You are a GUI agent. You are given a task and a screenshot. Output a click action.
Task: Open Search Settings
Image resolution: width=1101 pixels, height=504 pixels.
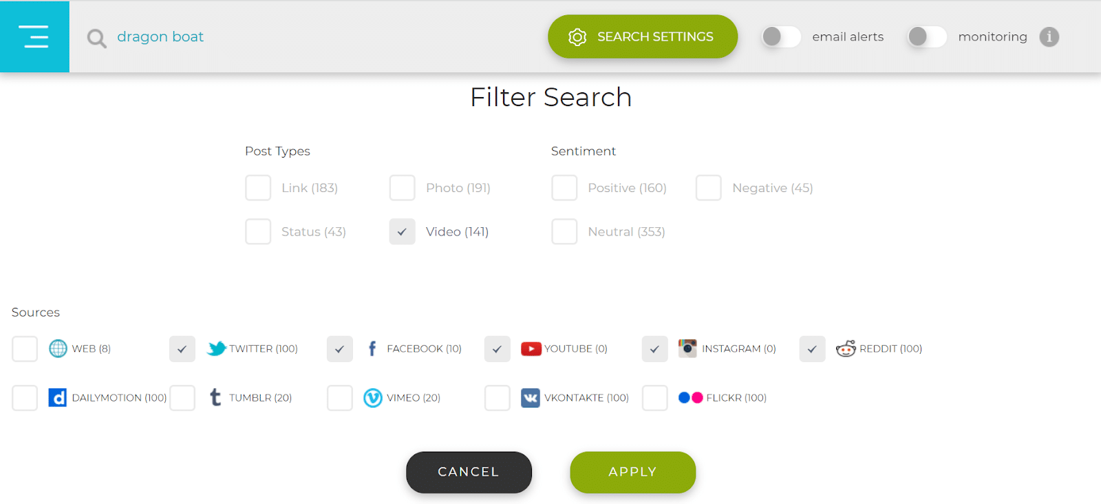click(x=641, y=36)
